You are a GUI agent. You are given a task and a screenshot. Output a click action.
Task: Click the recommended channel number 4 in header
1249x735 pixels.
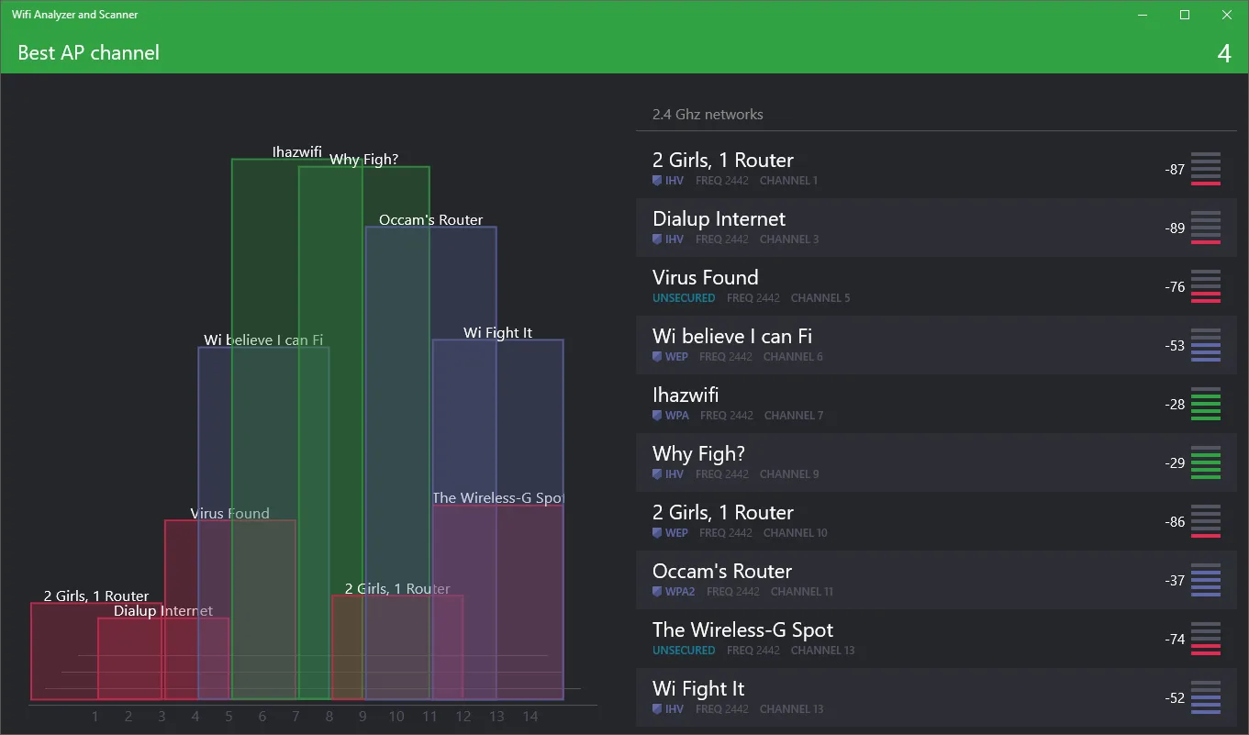click(1224, 53)
